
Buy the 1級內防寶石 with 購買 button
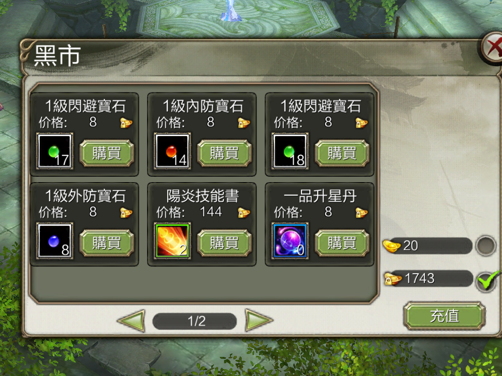point(225,153)
